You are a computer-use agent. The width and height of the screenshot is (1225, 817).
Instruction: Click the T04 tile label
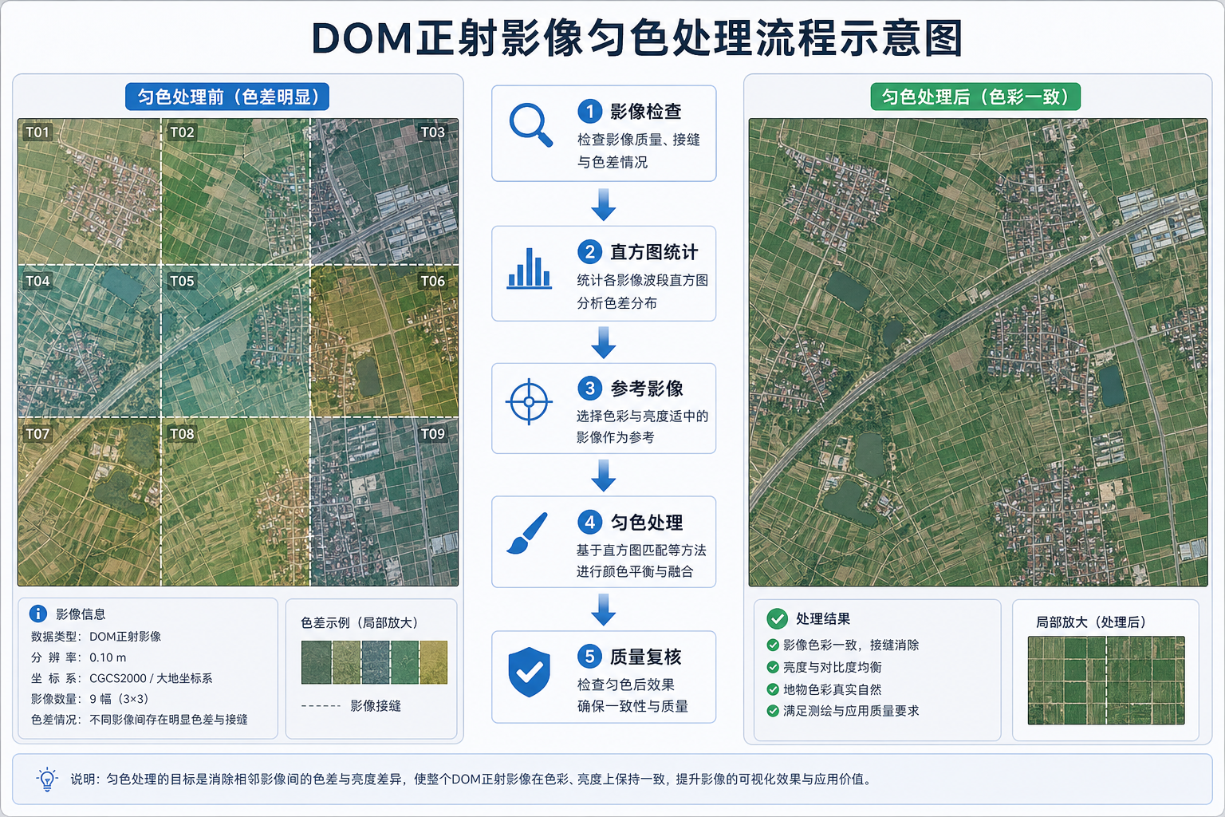pos(37,281)
